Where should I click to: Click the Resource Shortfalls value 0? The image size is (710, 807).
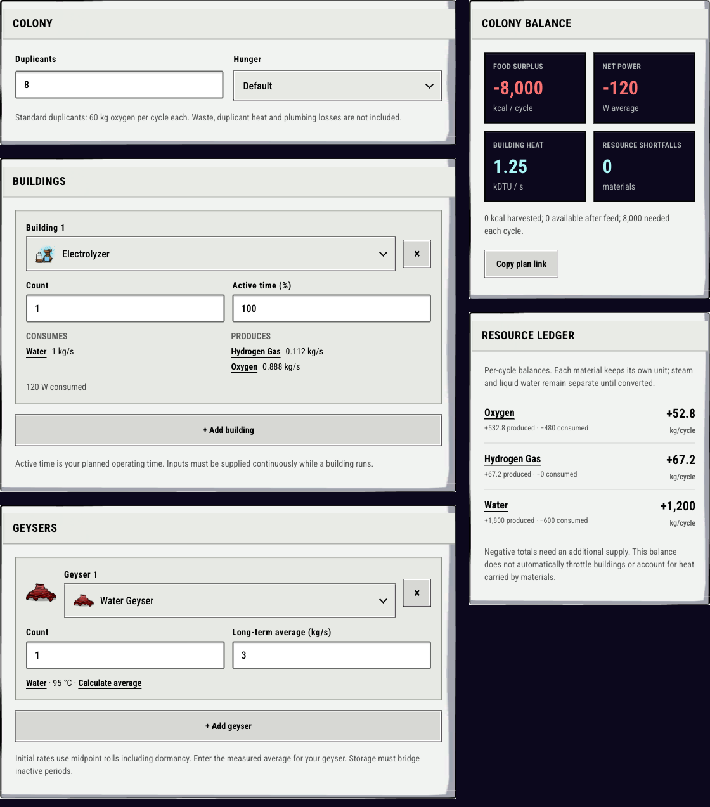607,167
